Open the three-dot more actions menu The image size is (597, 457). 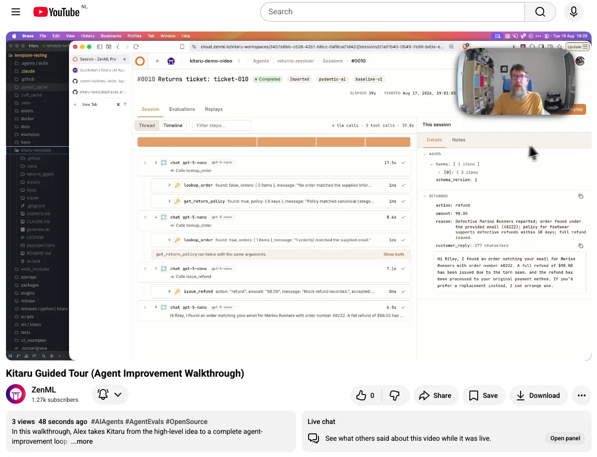581,395
